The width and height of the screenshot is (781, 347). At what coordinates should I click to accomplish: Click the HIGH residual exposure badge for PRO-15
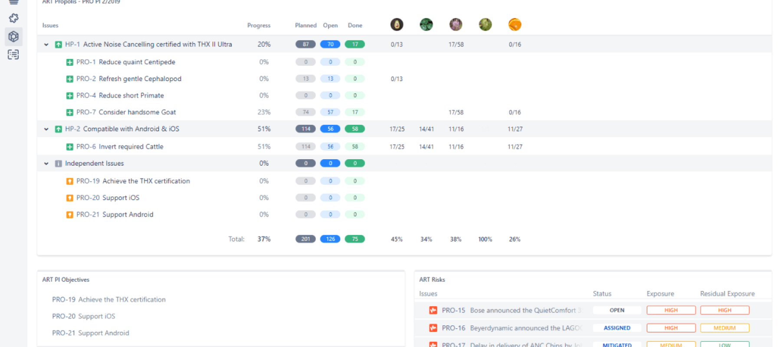(x=724, y=310)
